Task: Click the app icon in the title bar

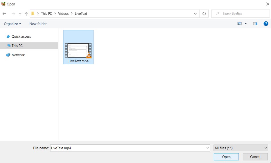Action: click(3, 4)
